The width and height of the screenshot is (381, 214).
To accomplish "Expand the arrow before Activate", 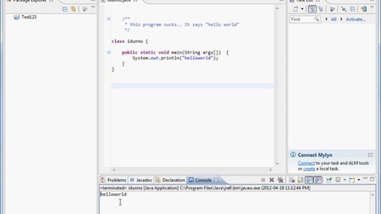I will coord(341,19).
